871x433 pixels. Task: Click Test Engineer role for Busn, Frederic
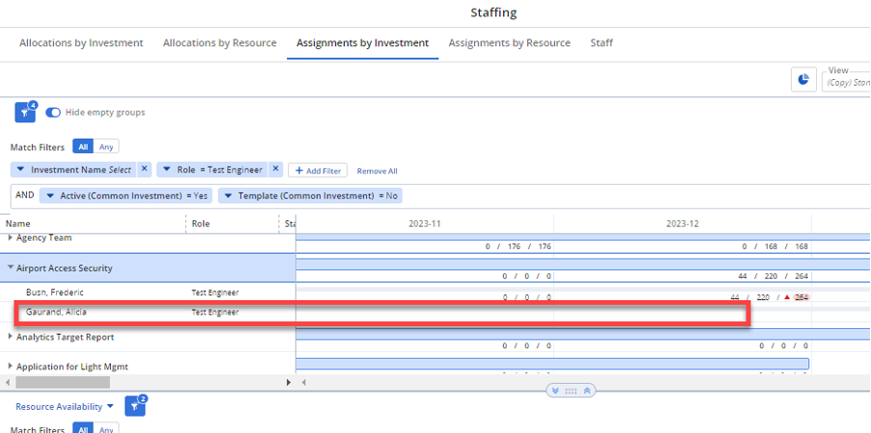point(215,293)
